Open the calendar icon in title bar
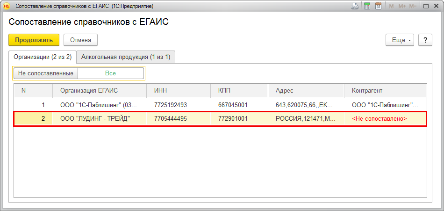 [379, 6]
